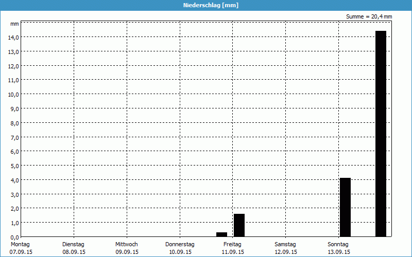Viewport: 412px width, 257px height.
Task: Click the "Sonntag" day label
Action: coord(338,244)
